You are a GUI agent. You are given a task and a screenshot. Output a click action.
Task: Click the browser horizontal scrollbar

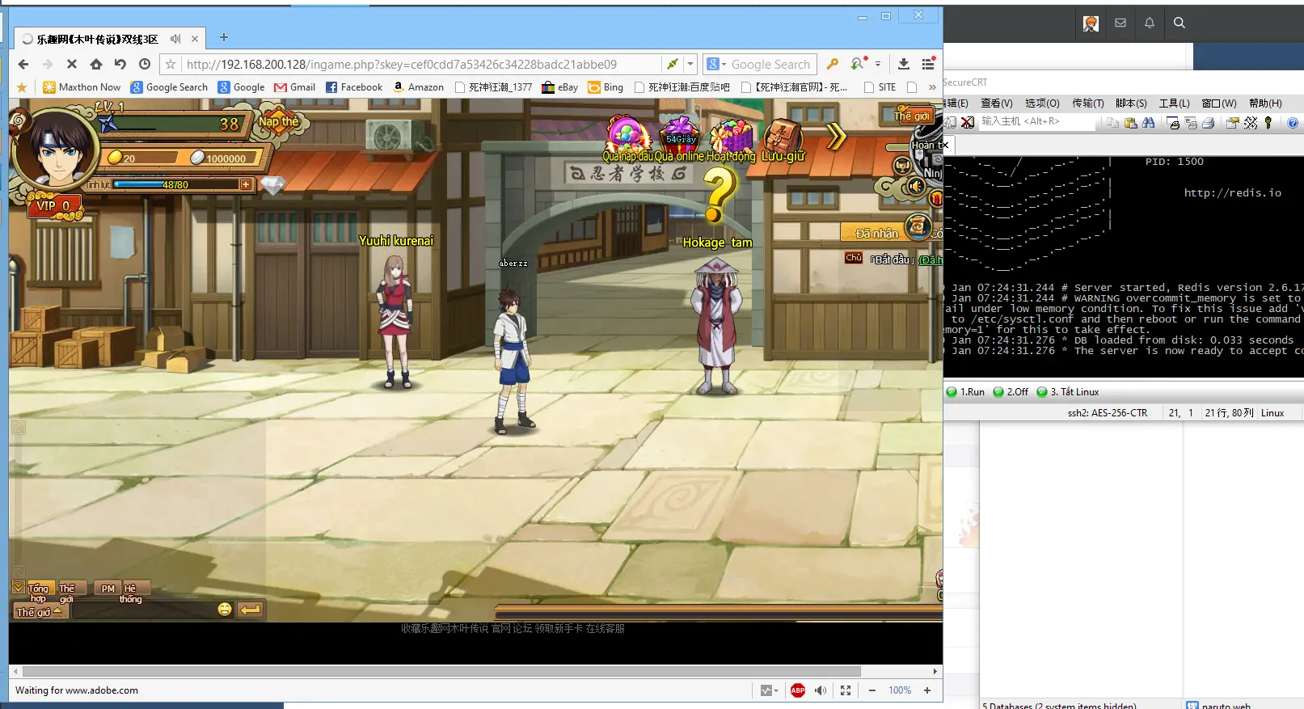(x=441, y=671)
